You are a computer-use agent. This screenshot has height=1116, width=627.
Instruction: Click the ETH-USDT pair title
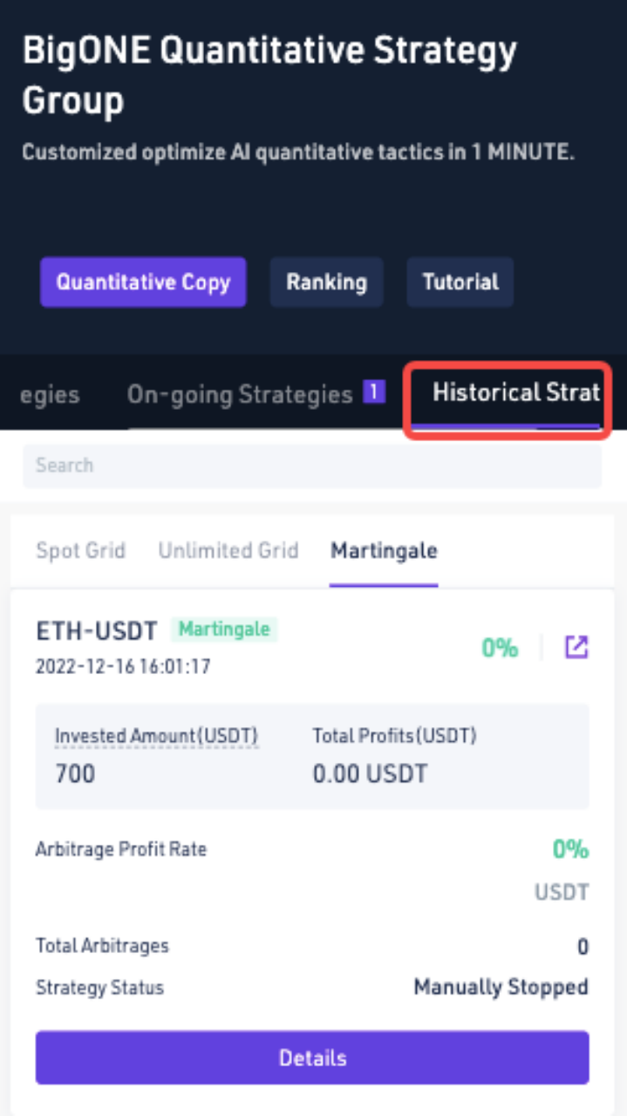tap(97, 629)
